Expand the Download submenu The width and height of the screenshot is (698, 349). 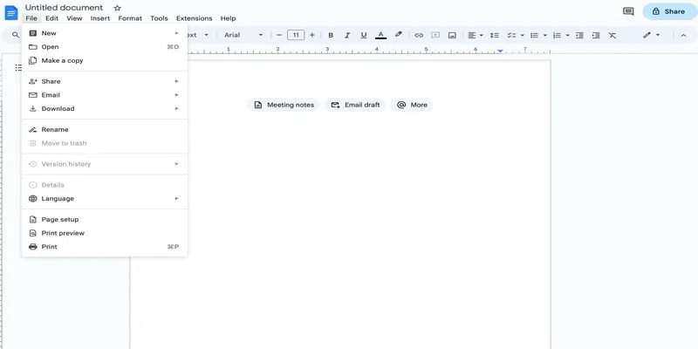pyautogui.click(x=104, y=108)
